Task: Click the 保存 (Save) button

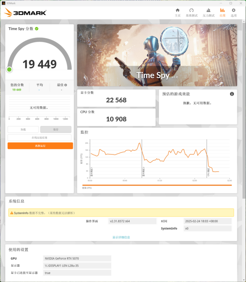Action: pos(56,129)
